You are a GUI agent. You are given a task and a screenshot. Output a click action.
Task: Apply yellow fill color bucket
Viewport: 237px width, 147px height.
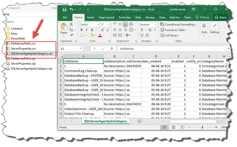coord(92,35)
